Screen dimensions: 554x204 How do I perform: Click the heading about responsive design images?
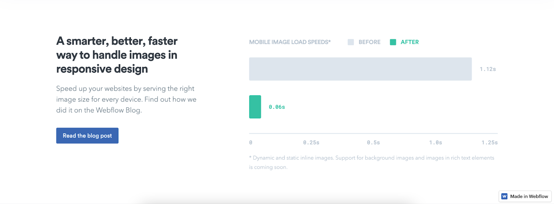(x=117, y=55)
